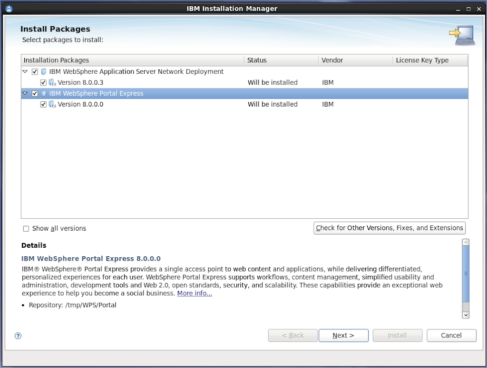Image resolution: width=487 pixels, height=368 pixels.
Task: Click the WebSphere Application Server package icon
Action: tap(44, 72)
